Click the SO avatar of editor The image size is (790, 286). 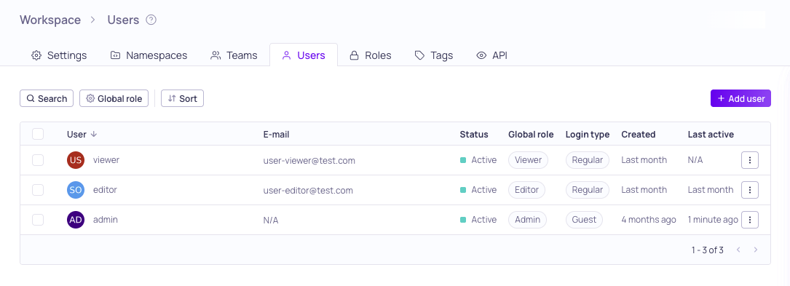tap(76, 190)
